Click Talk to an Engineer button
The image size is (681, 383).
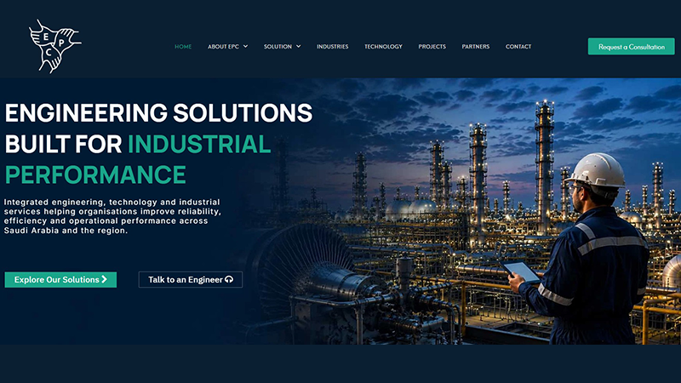[190, 280]
